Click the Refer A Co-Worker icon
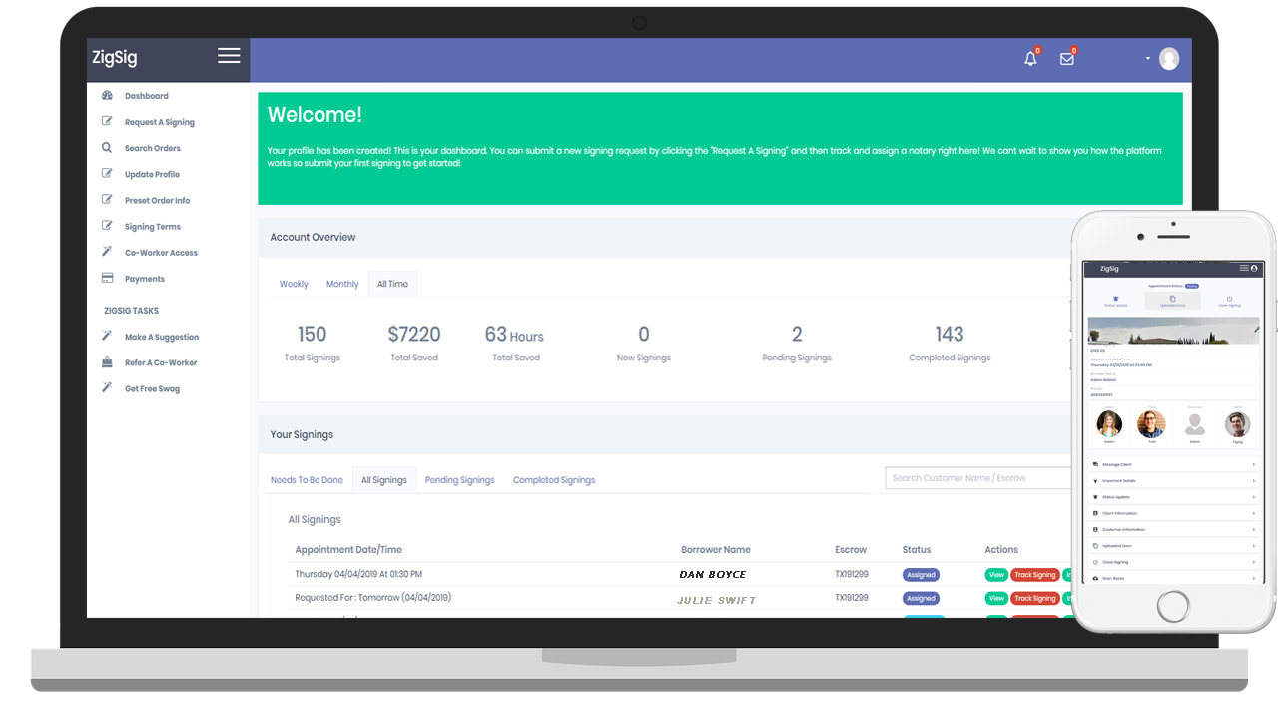The height and width of the screenshot is (719, 1278). coord(107,362)
